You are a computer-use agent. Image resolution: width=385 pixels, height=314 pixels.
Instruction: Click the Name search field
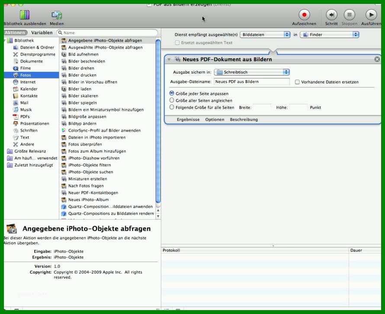tap(107, 33)
